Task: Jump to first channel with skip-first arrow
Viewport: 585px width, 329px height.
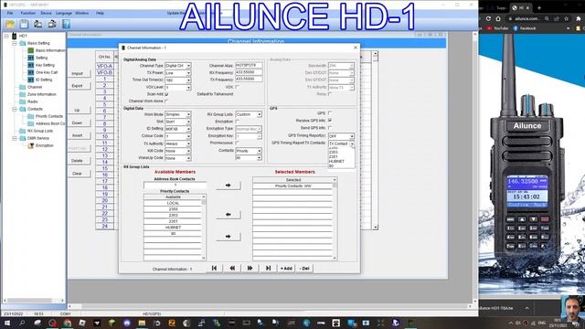Action: [214, 268]
